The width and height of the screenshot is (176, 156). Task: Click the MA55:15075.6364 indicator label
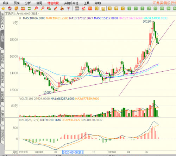(x=131, y=18)
